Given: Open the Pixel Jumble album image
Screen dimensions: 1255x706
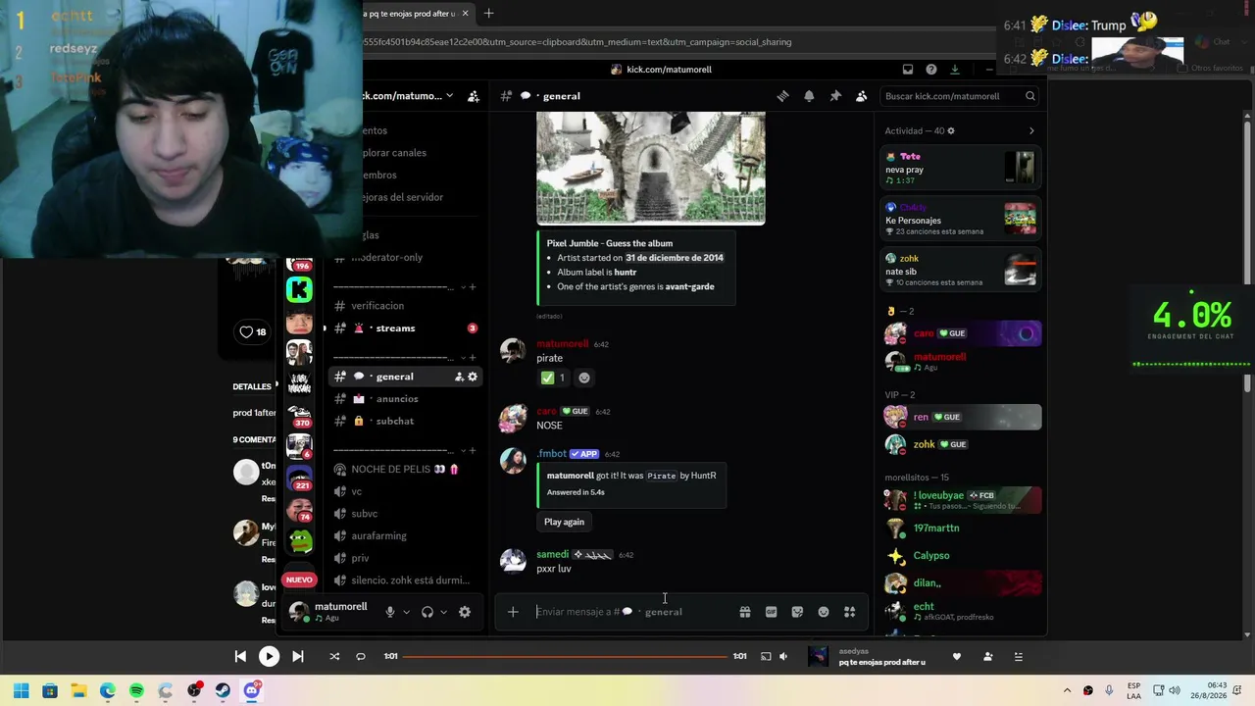Looking at the screenshot, I should point(651,168).
